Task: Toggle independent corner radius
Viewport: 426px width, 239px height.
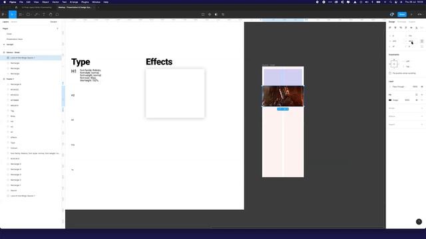Action: pyautogui.click(x=422, y=46)
